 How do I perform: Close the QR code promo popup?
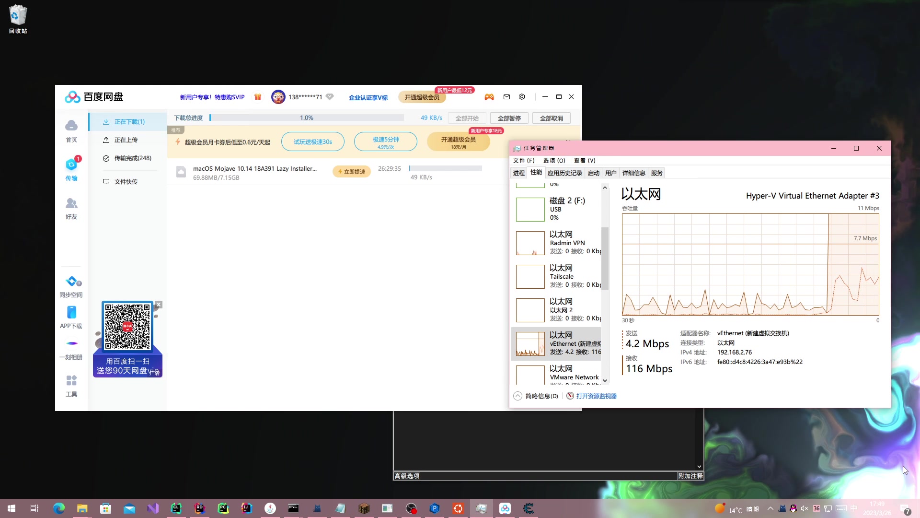[x=159, y=305]
